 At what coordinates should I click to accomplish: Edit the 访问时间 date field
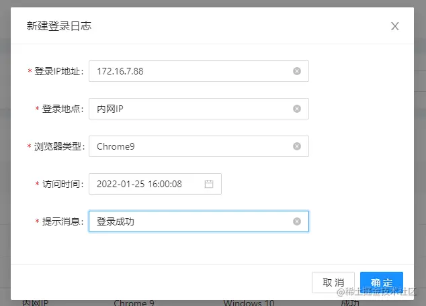tap(155, 184)
